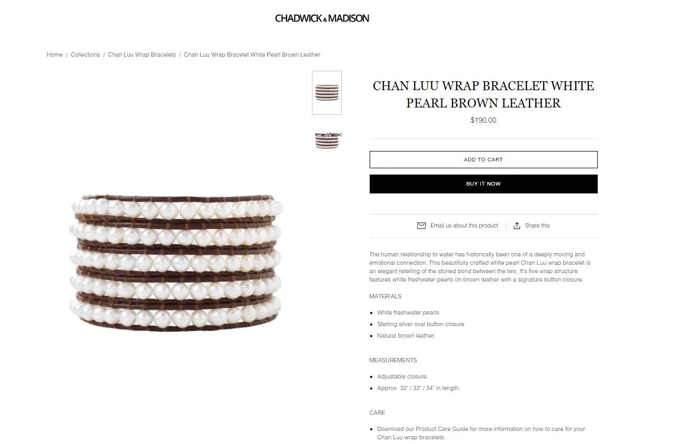The height and width of the screenshot is (444, 679).
Task: Click the MATERIALS section heading
Action: (x=385, y=296)
